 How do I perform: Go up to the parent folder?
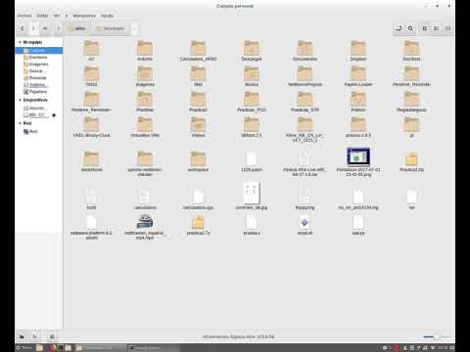(45, 28)
